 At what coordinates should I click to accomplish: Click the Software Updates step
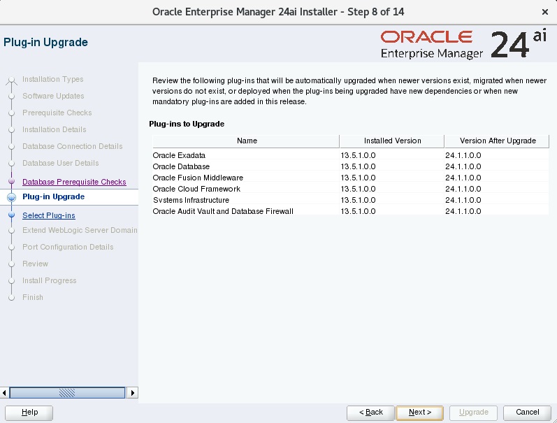tap(53, 96)
